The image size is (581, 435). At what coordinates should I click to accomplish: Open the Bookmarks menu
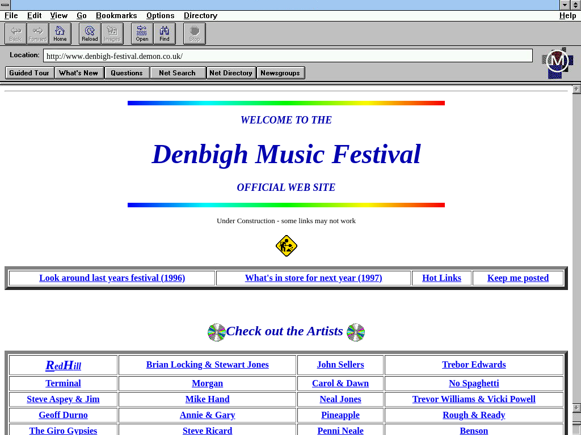click(x=116, y=15)
